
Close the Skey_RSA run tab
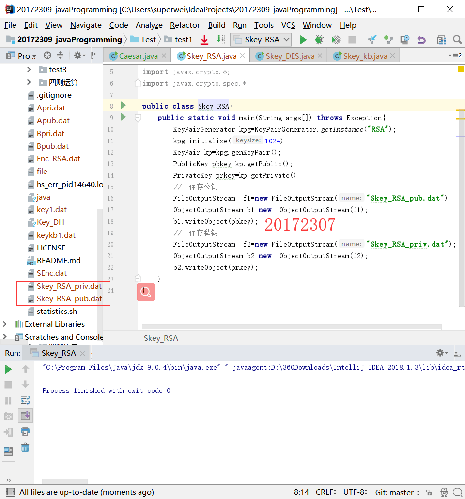[x=82, y=353]
